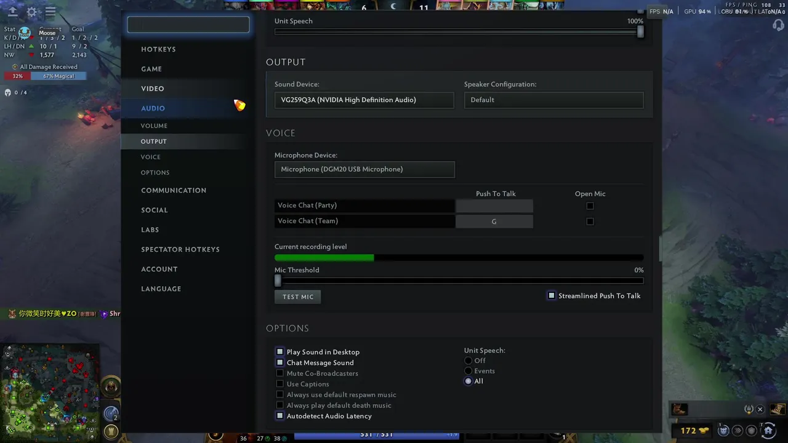The height and width of the screenshot is (443, 788).
Task: Toggle Always play default death music
Action: pyautogui.click(x=279, y=405)
